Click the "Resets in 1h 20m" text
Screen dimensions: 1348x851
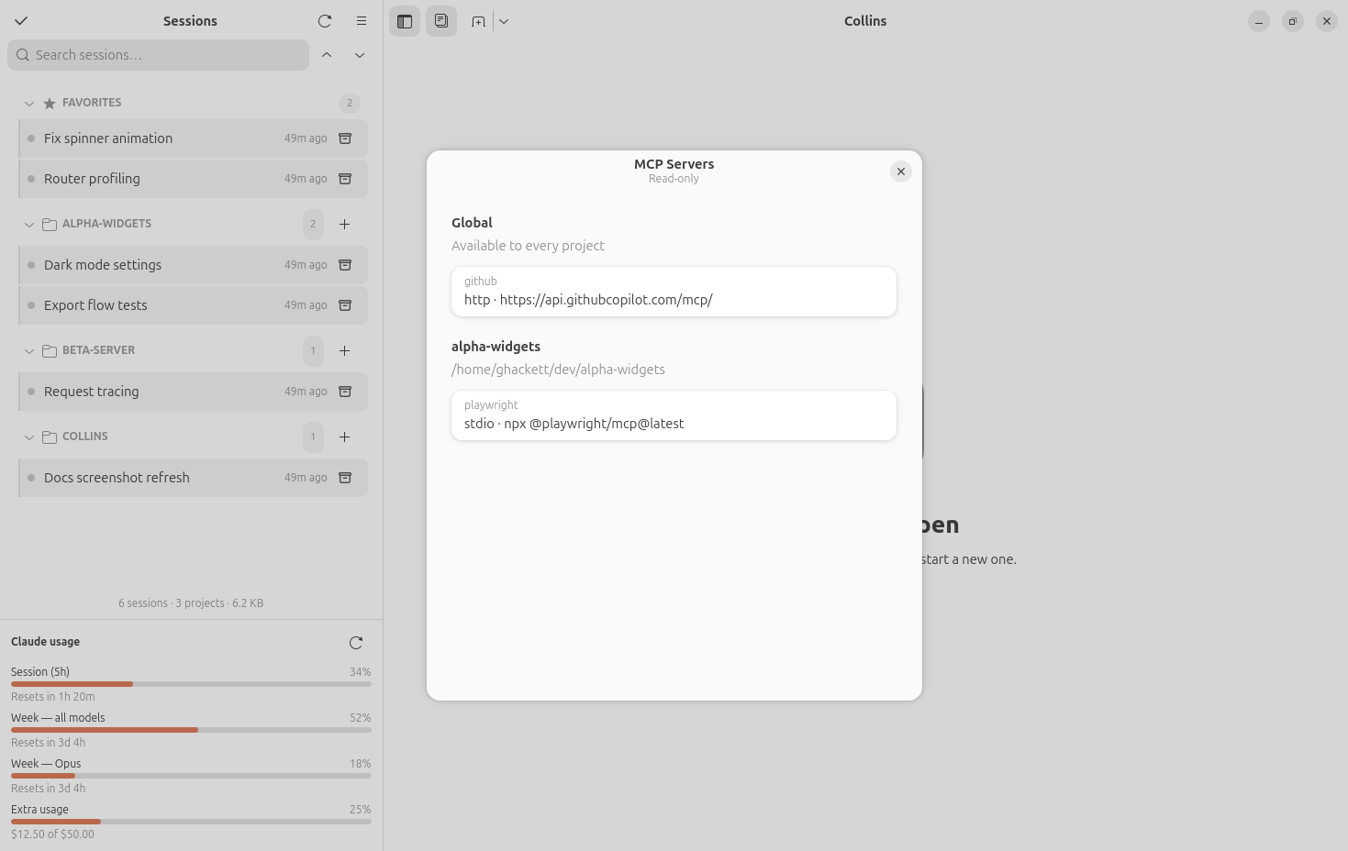53,697
